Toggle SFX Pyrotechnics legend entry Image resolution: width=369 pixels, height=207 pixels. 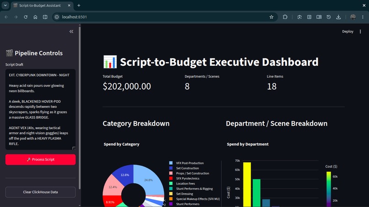188,179
